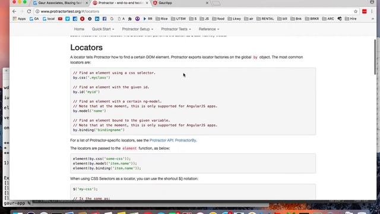Open the Twitter bookmark icon
The width and height of the screenshot is (380, 214).
pos(68,18)
